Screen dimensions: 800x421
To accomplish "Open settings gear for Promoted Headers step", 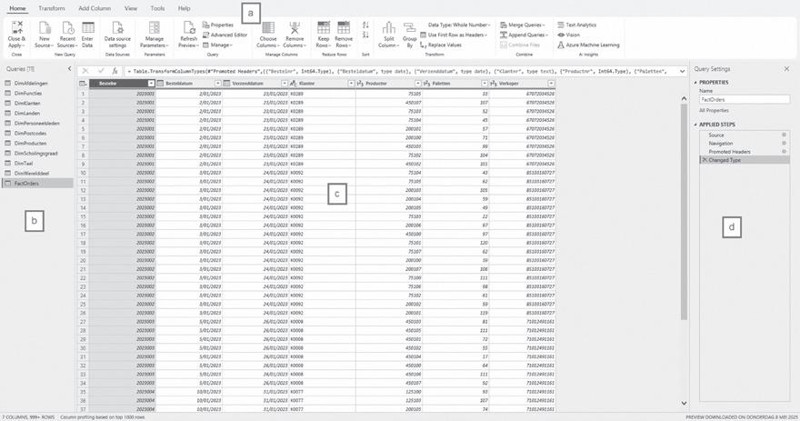I will tap(785, 152).
